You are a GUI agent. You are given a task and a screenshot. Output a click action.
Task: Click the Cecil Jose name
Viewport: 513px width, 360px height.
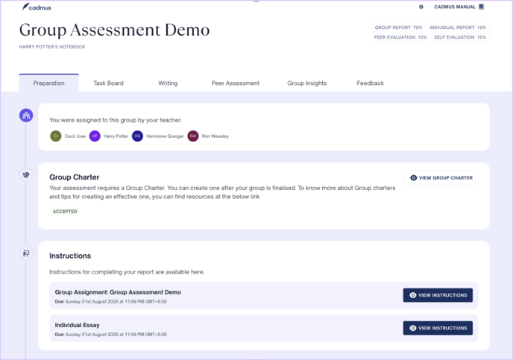click(x=75, y=136)
